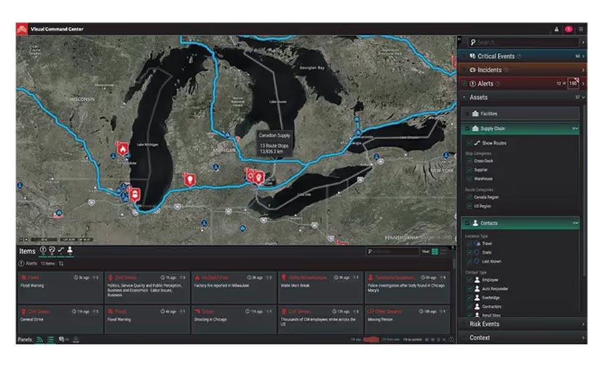602x368 pixels.
Task: Click the RSS feed panel icon
Action: click(39, 339)
